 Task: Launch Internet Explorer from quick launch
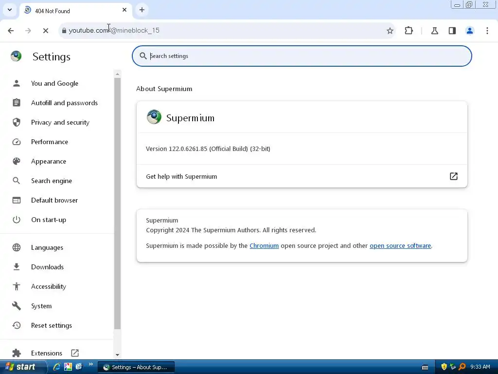pos(57,367)
